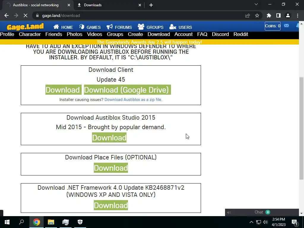Download .NET Framework 4.0 Update
The width and height of the screenshot is (304, 228).
coord(111,205)
